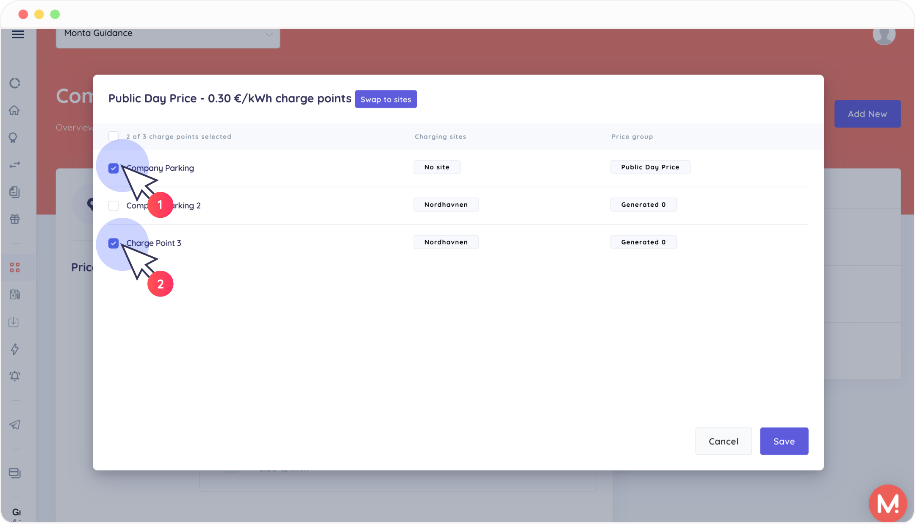Open the red M chat widget

888,503
